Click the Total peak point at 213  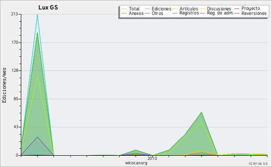37,14
